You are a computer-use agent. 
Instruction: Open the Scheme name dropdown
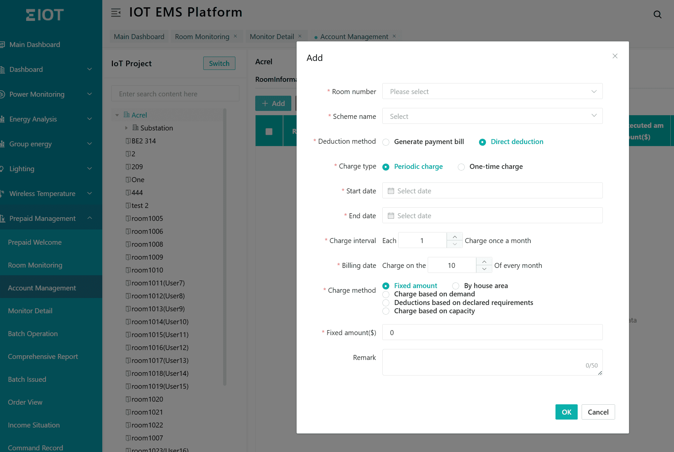(492, 116)
